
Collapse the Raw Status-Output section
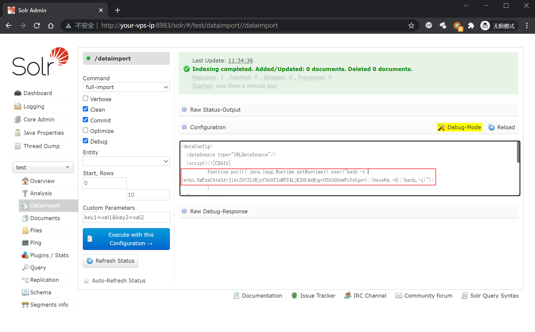click(x=184, y=110)
